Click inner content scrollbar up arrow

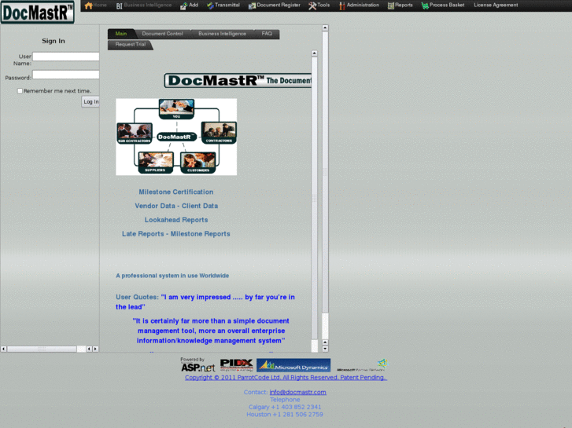[x=314, y=53]
